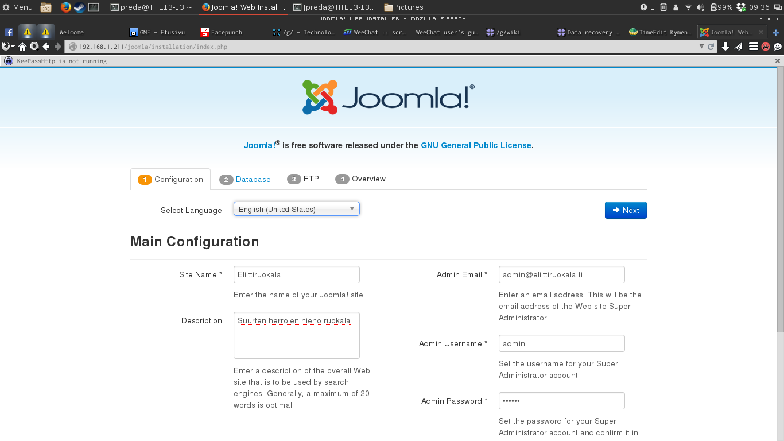Click the round icon after Home
This screenshot has width=784, height=441.
pyautogui.click(x=34, y=47)
